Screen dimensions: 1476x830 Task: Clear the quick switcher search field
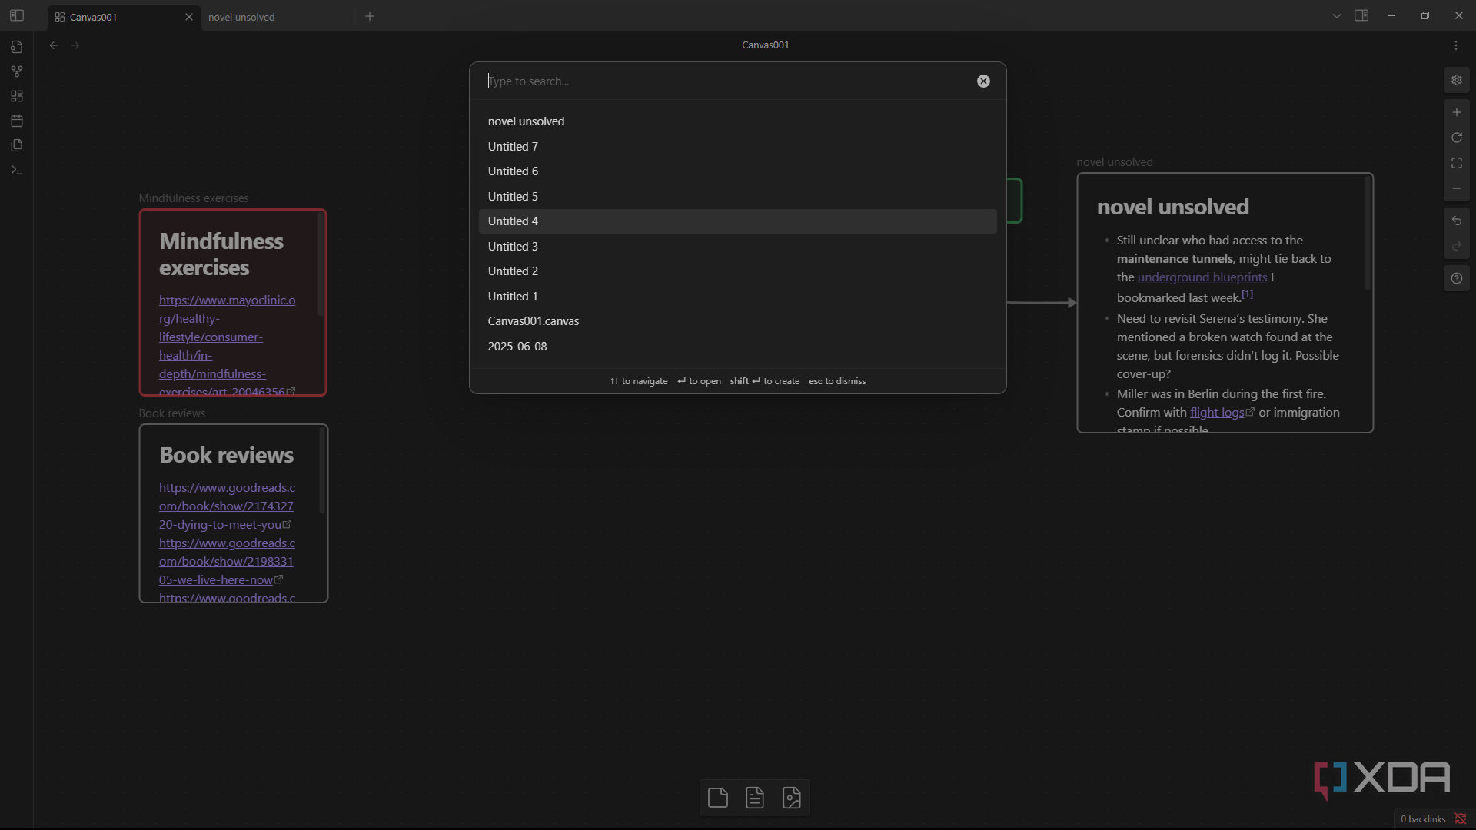coord(983,81)
